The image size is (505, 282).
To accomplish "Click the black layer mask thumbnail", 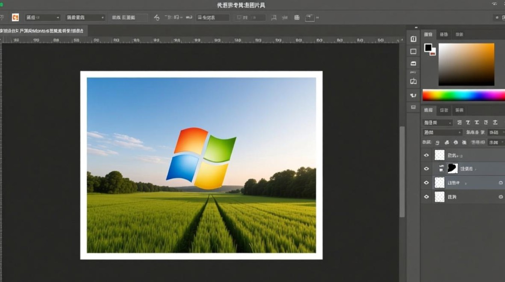I will [x=452, y=168].
